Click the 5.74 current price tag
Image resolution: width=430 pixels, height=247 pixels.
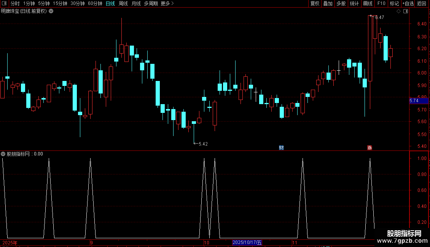(419, 101)
